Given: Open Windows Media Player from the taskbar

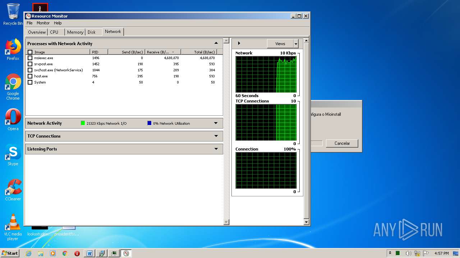Looking at the screenshot, I should [x=53, y=253].
